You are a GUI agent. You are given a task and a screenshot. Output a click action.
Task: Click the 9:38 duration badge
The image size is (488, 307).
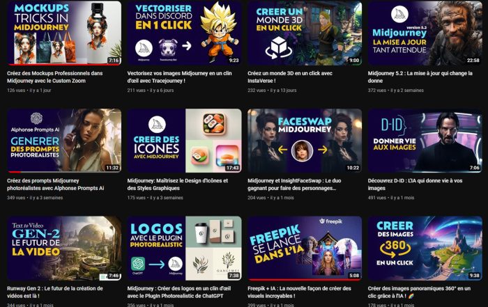pyautogui.click(x=474, y=276)
